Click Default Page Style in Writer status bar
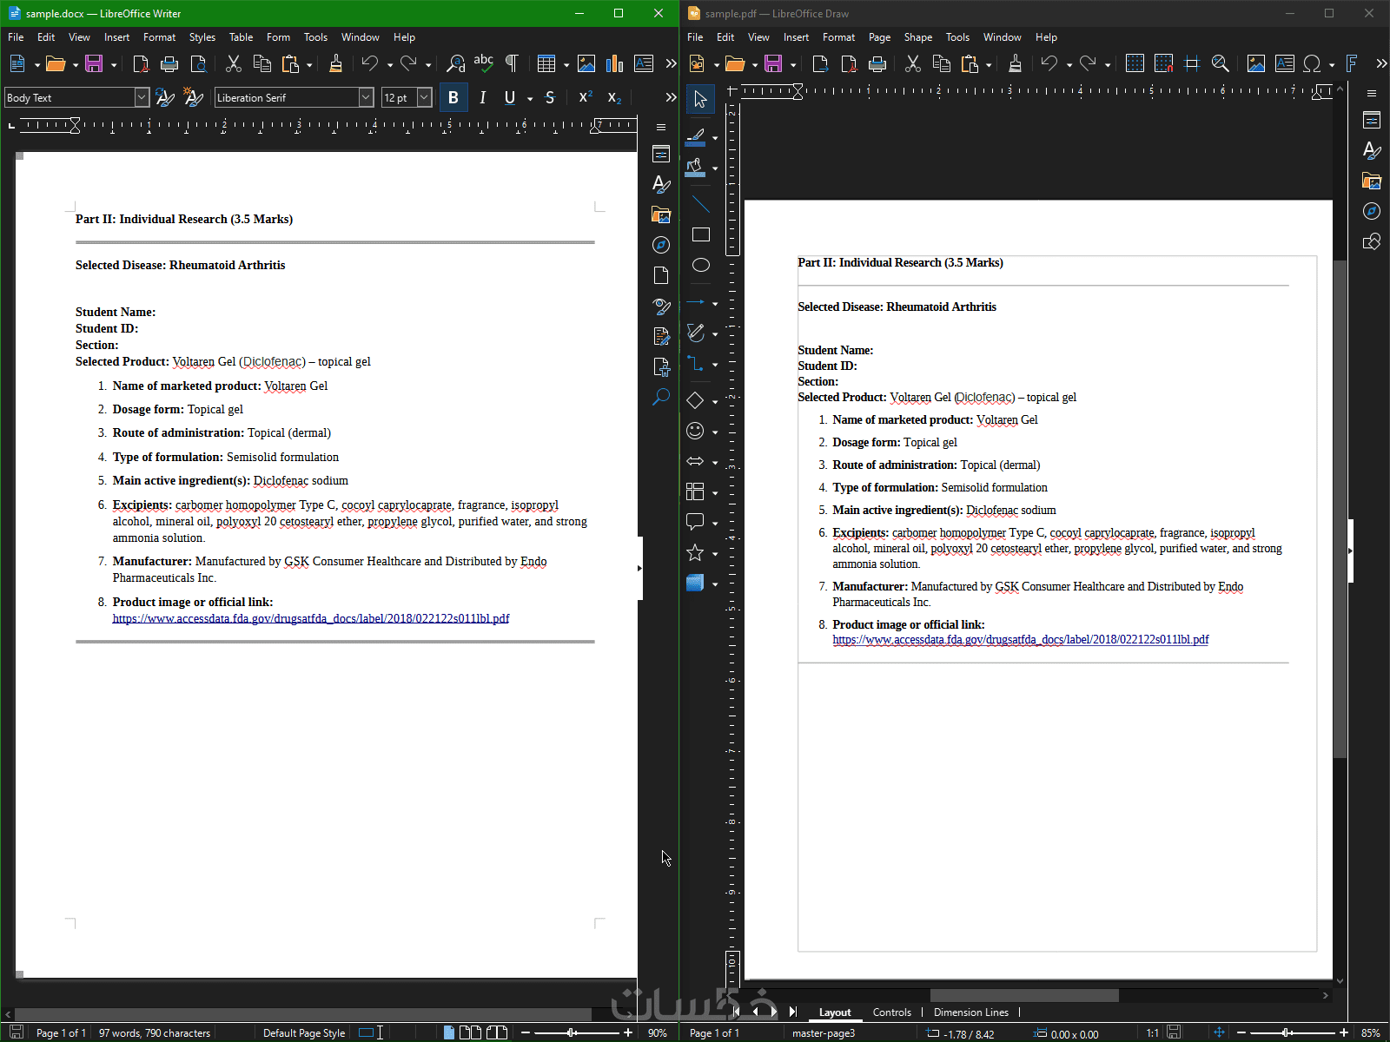Image resolution: width=1390 pixels, height=1042 pixels. pos(304,1033)
